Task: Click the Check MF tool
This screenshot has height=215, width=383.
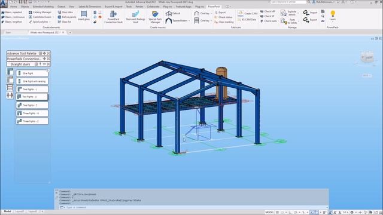Action: coord(268,11)
